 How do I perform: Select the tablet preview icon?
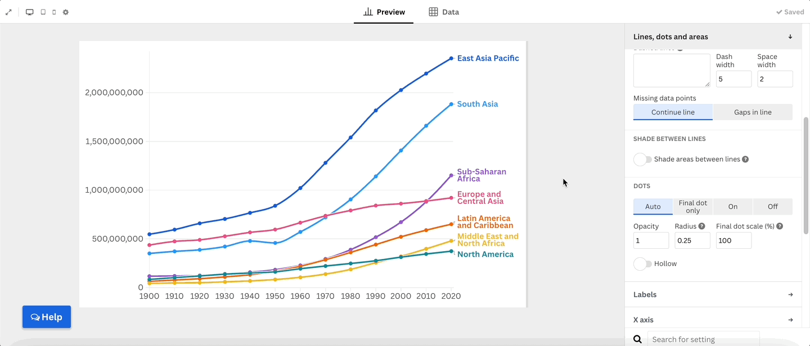click(x=43, y=12)
